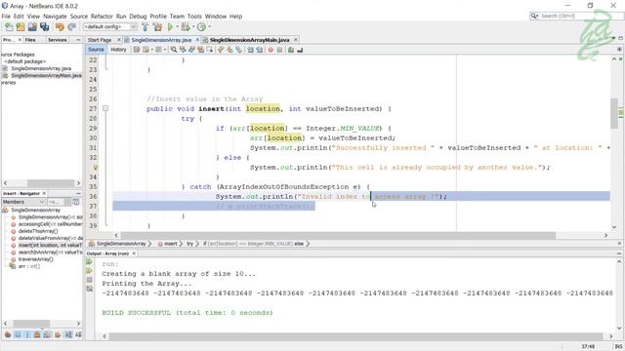Click the red Start Macro Recording icon
The image size is (625, 351).
[271, 50]
